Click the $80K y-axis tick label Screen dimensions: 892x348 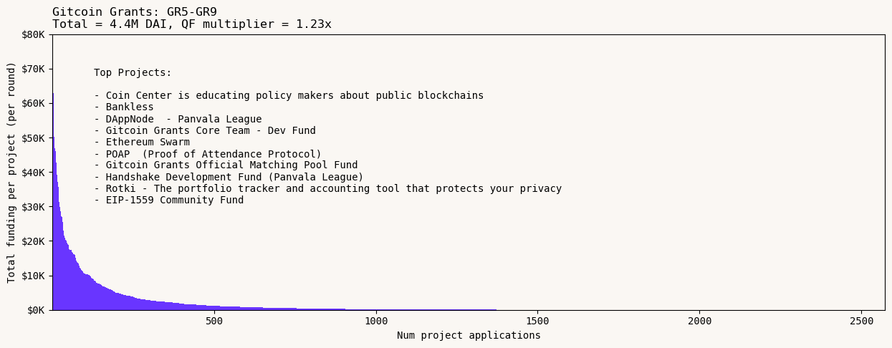coord(32,34)
